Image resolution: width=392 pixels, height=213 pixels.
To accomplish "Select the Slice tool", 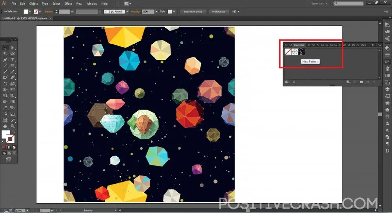I will [13, 120].
